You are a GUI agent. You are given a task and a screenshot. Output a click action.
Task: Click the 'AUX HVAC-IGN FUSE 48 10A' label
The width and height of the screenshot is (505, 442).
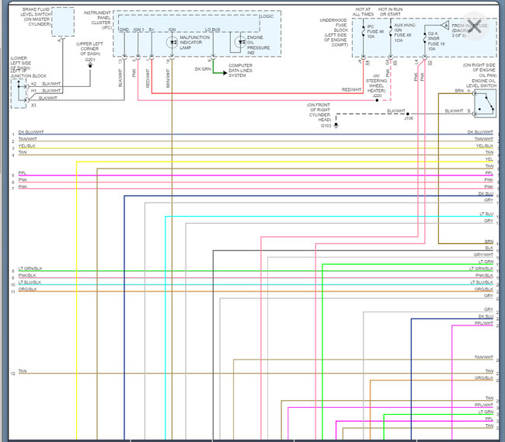tap(405, 33)
